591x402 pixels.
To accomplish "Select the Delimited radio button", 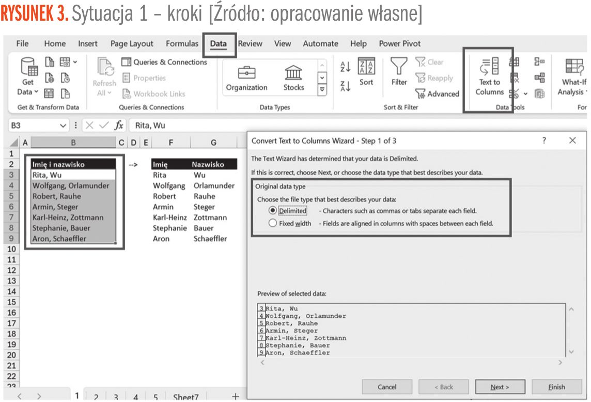I will (273, 211).
